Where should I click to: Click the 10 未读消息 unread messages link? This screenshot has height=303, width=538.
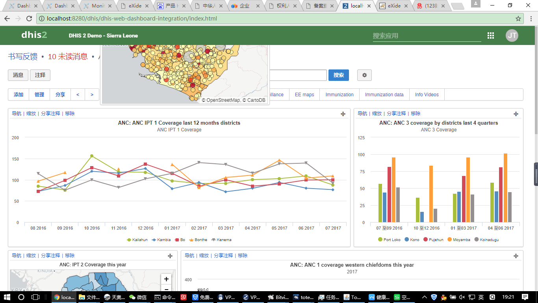tap(68, 56)
